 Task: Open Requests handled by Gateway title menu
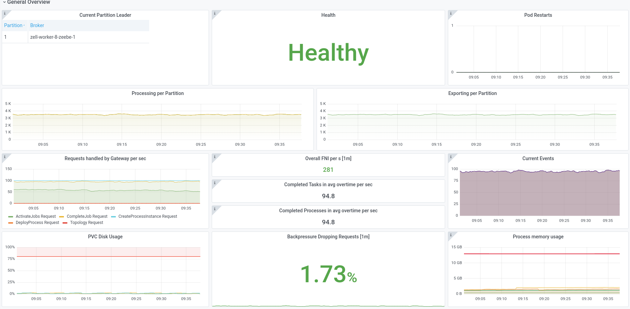coord(105,158)
